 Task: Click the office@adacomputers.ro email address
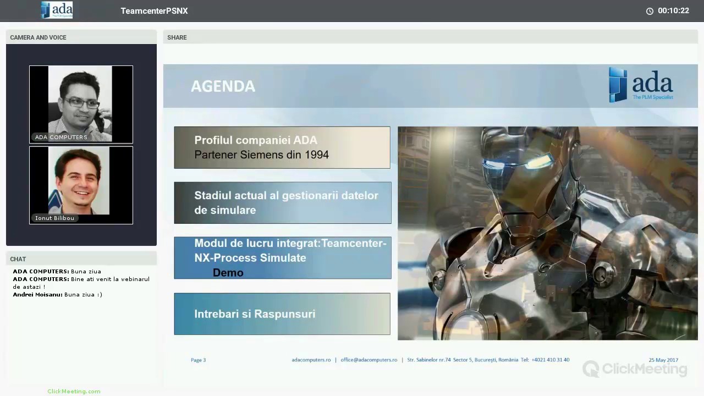[x=369, y=360]
